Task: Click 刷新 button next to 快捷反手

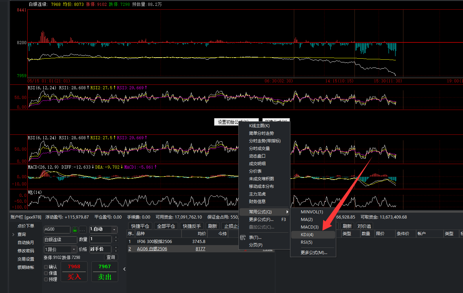Action: [x=213, y=226]
